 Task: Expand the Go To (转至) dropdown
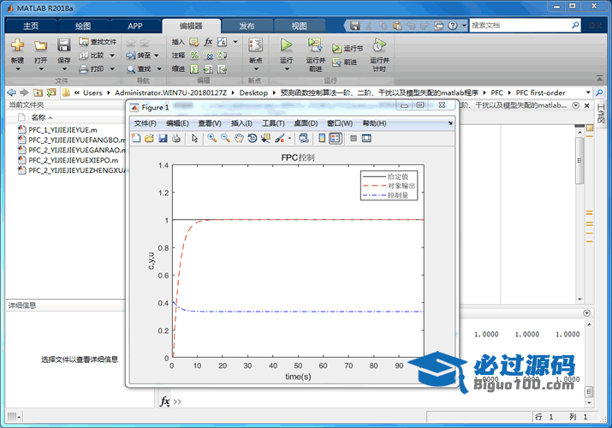tap(156, 56)
